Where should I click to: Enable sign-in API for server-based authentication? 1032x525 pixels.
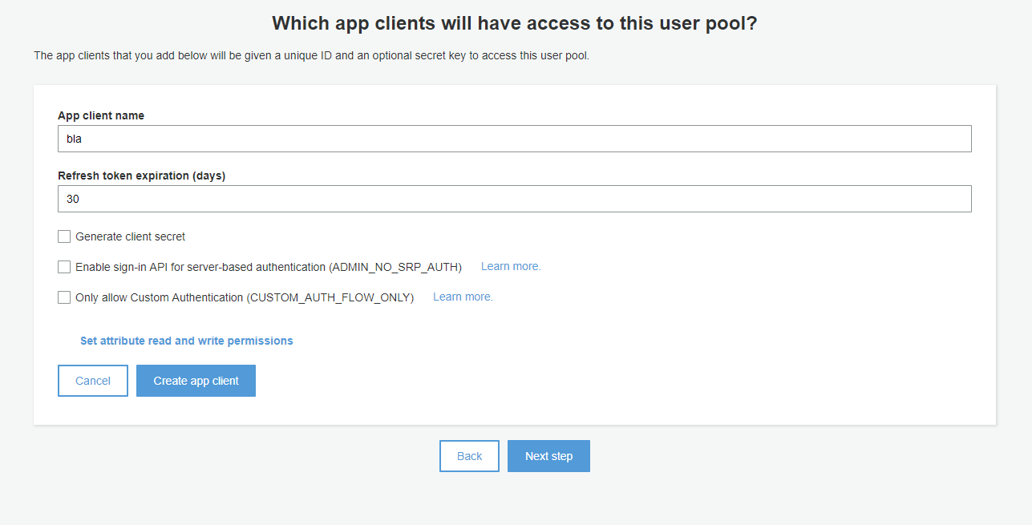[x=64, y=267]
